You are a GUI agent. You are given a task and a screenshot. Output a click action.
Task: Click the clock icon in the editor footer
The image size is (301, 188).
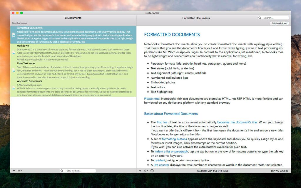[x=151, y=170]
